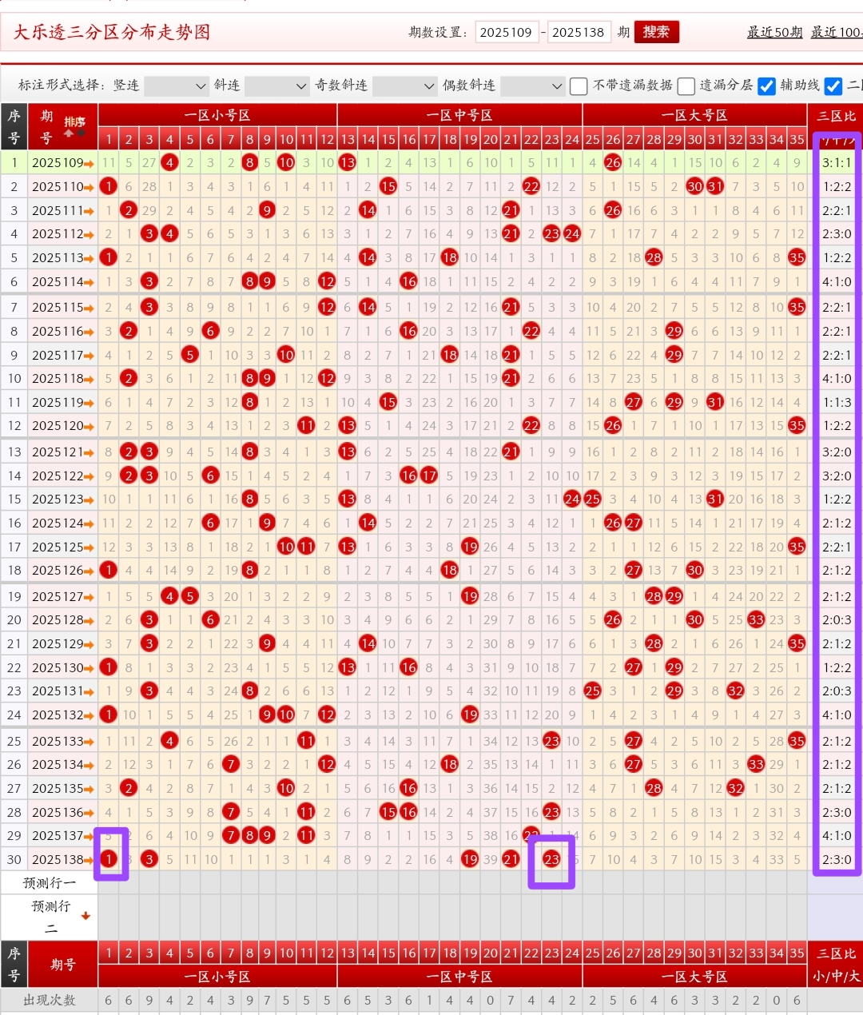Click period number 2025130
The height and width of the screenshot is (1015, 863).
pyautogui.click(x=58, y=668)
